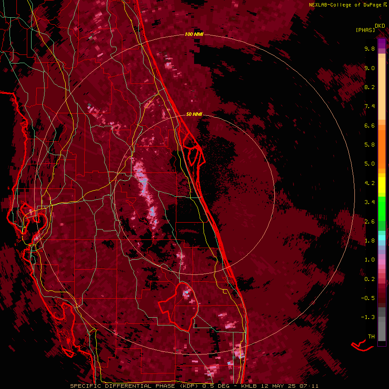Click the 100 NMI range ring label
This screenshot has height=389, width=389.
click(x=194, y=34)
